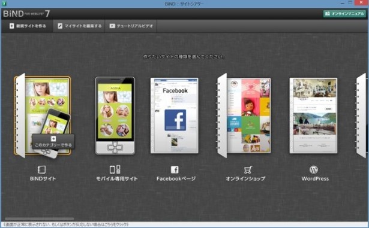The width and height of the screenshot is (369, 228).
Task: Switch to マイサイトを編集する tab
Action: (x=79, y=26)
